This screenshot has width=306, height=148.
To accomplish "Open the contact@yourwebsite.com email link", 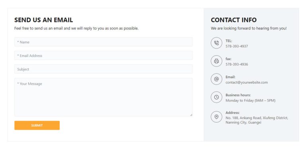I will coord(247,82).
